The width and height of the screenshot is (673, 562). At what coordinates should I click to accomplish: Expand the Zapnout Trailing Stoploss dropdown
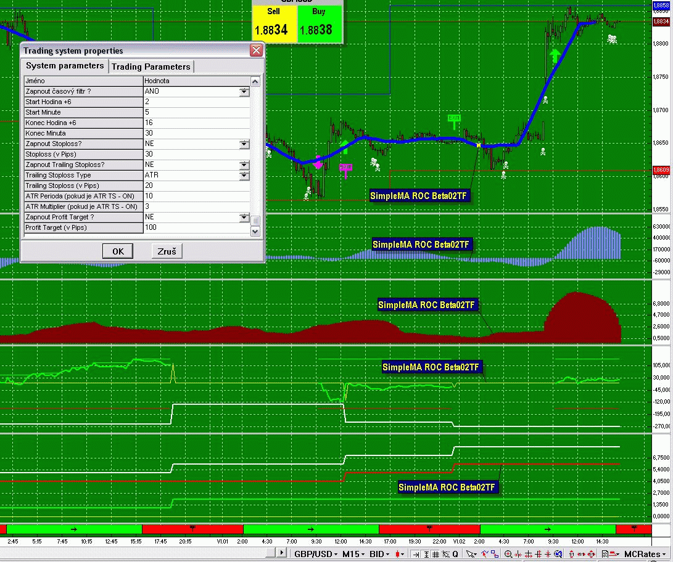click(x=244, y=165)
